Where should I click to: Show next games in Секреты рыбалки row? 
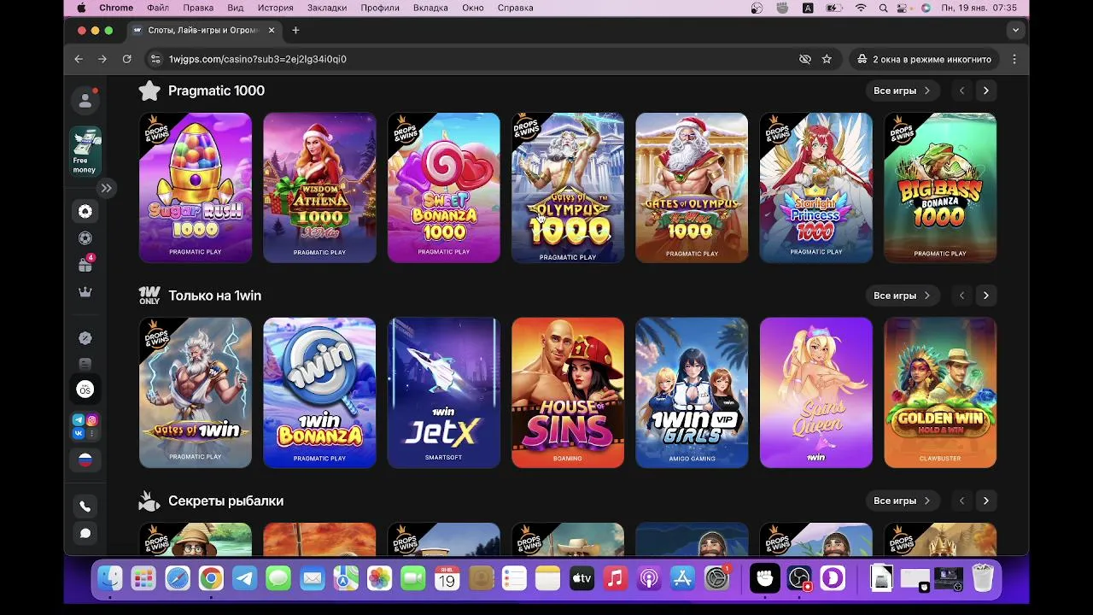click(986, 501)
